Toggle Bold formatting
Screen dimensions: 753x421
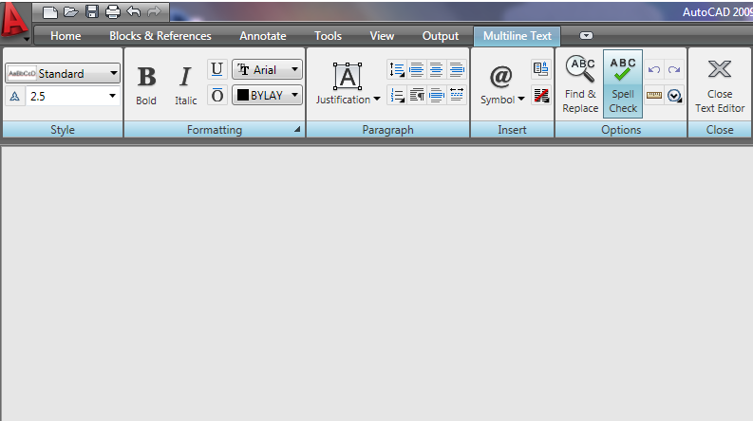[146, 85]
